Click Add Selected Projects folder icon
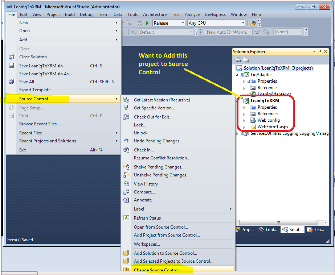Screen dimensions: 335x275 (x=126, y=261)
